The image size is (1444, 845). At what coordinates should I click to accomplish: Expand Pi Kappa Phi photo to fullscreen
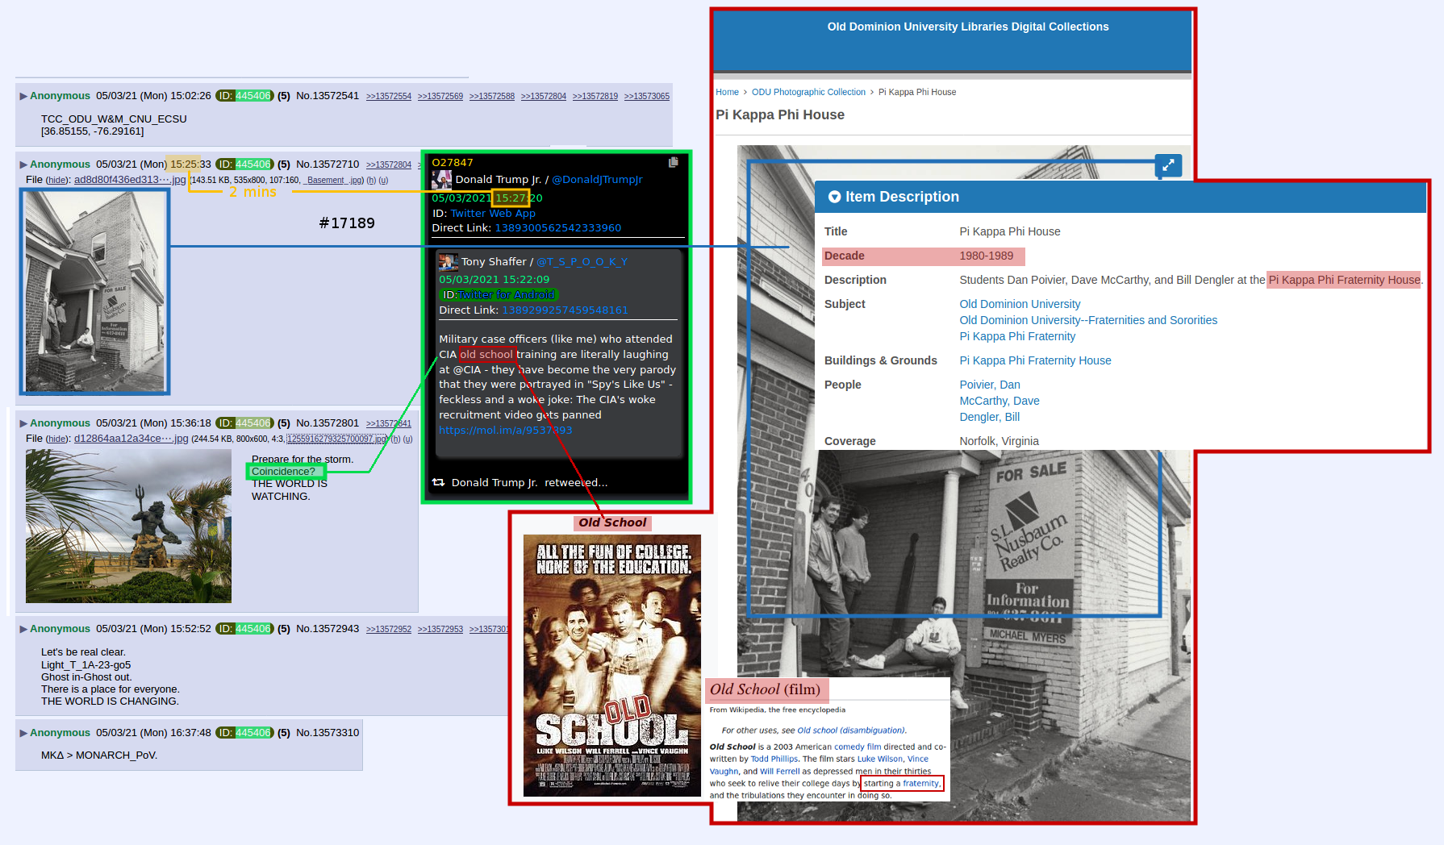(x=1168, y=165)
